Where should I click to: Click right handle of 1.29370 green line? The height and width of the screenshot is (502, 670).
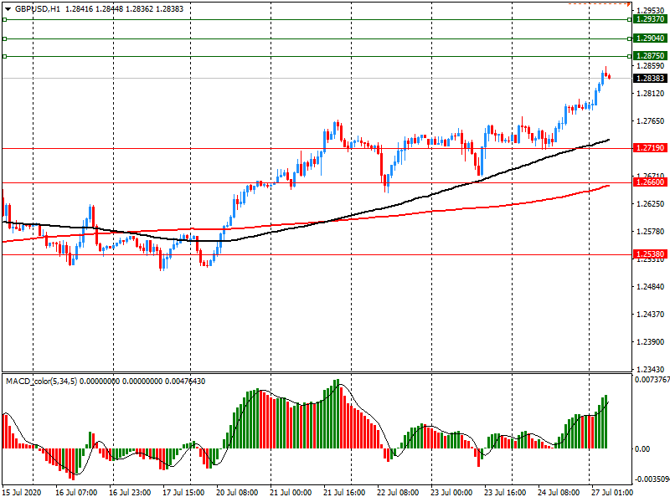click(630, 19)
